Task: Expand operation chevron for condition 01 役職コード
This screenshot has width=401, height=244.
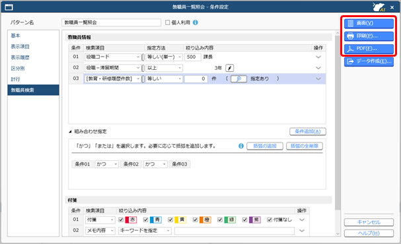Action: 318,57
